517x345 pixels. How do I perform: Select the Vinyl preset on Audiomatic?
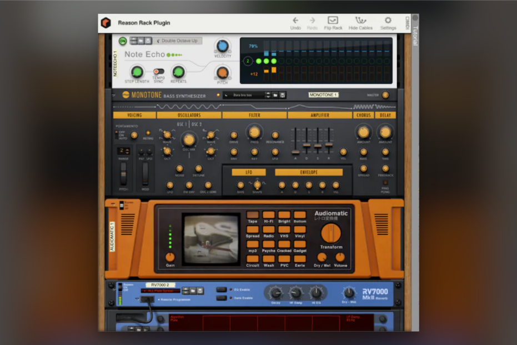point(300,229)
